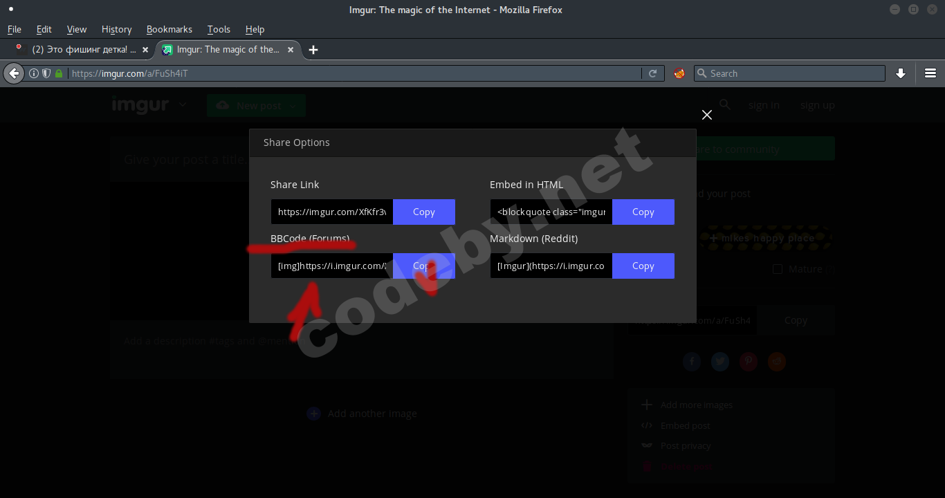Open the View menu
The image size is (945, 498).
click(77, 29)
